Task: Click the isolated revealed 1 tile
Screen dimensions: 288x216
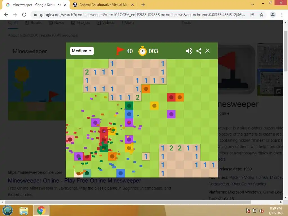Action: tap(146, 156)
